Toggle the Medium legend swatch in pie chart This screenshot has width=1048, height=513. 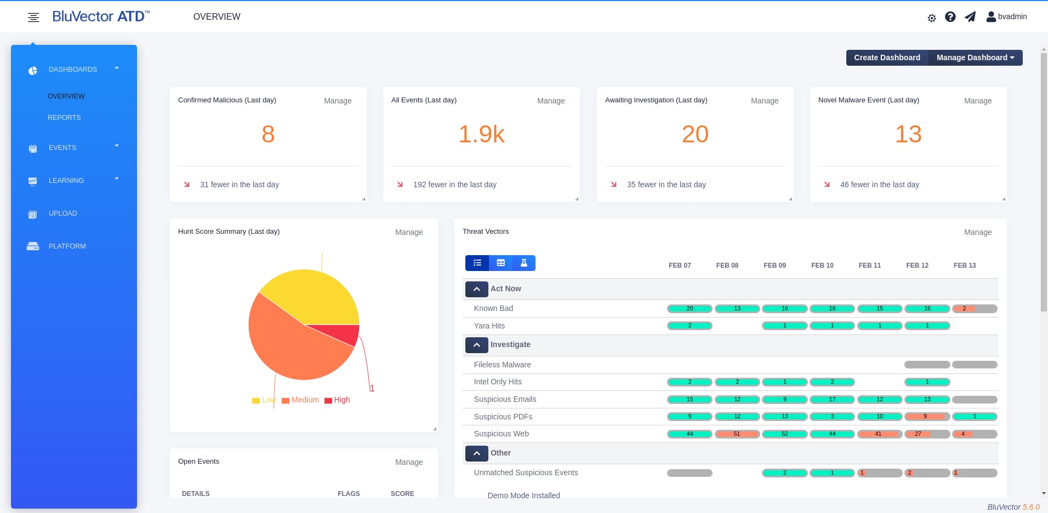286,401
